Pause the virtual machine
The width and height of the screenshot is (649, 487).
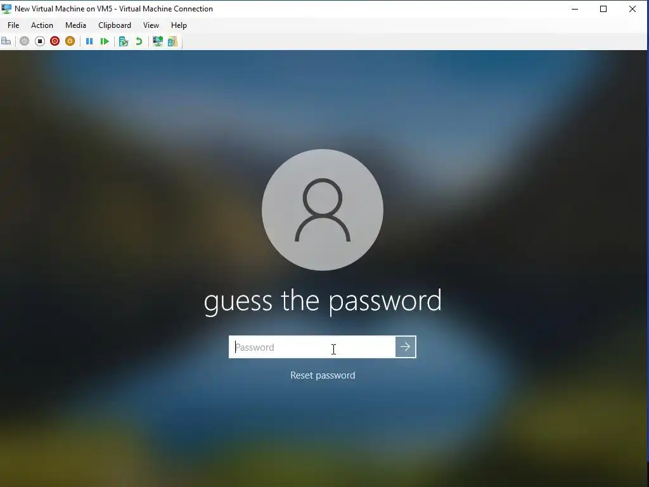89,41
